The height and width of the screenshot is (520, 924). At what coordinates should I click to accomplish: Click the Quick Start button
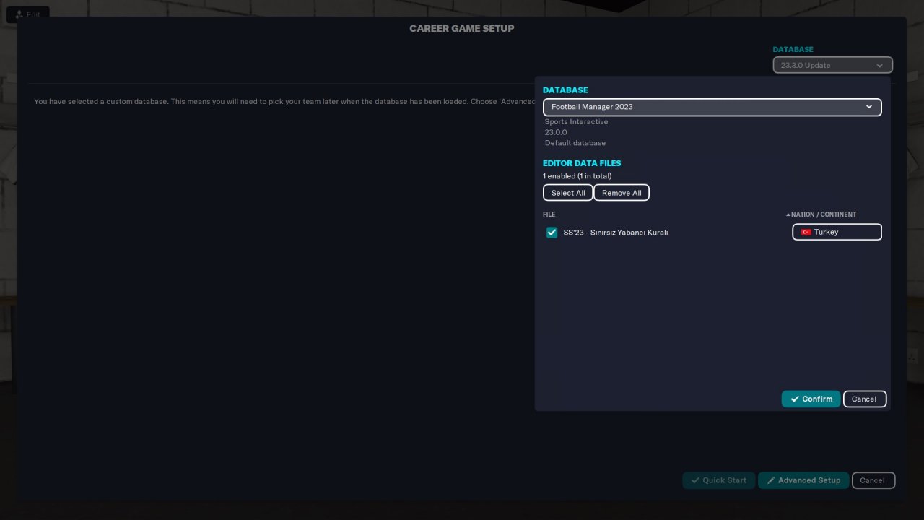point(719,480)
